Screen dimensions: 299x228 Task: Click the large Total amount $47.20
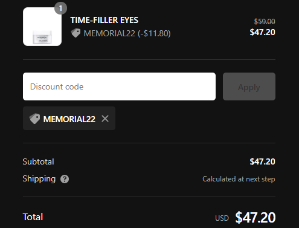click(x=256, y=217)
